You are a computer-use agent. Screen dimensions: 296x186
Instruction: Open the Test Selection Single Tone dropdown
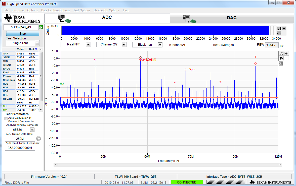tap(37, 43)
